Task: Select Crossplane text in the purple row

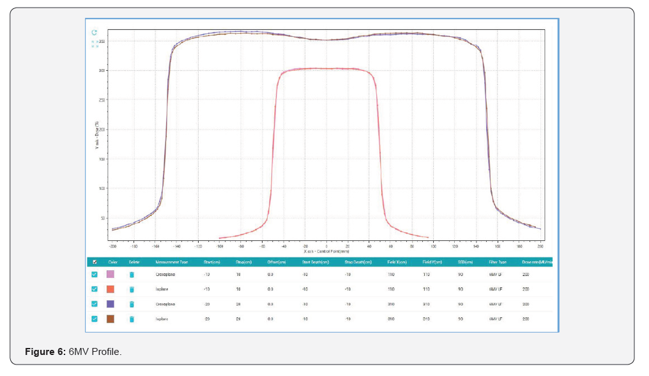Action: (x=165, y=304)
